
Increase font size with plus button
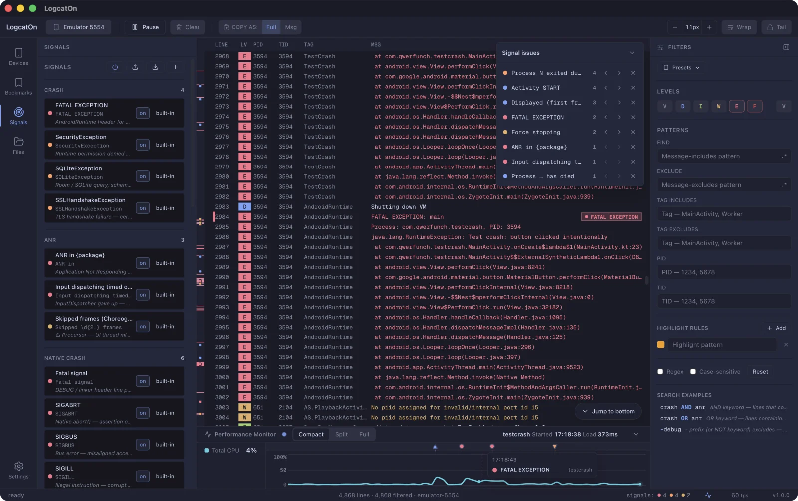(709, 27)
